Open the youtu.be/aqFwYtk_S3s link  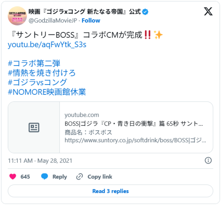click(47, 45)
